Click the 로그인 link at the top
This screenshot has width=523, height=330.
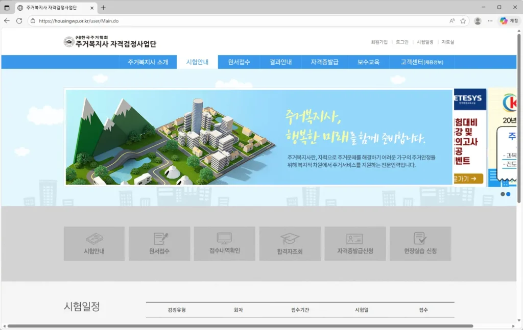[x=401, y=42]
